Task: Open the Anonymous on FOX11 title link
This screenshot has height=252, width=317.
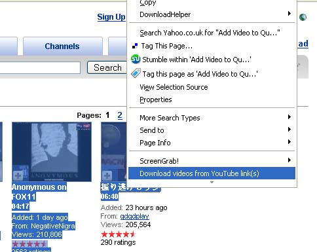Action: tap(39, 192)
